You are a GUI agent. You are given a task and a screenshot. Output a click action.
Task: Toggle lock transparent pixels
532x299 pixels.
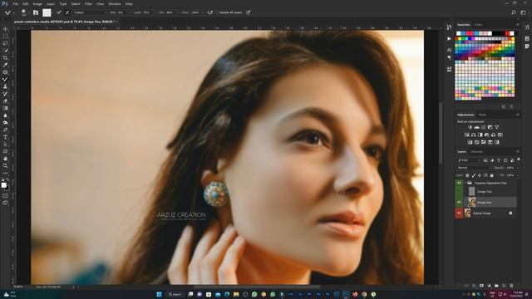[x=467, y=175]
